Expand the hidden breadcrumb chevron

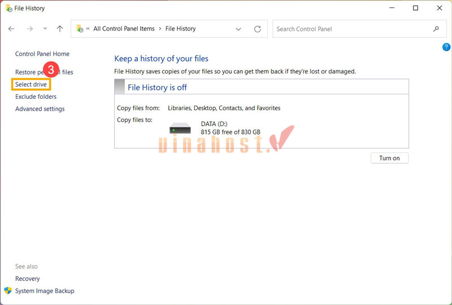pos(88,29)
